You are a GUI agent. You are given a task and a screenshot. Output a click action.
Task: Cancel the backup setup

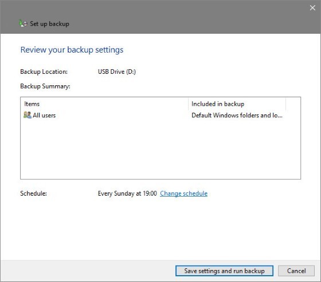click(296, 271)
